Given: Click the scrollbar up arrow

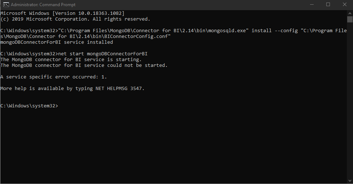Looking at the screenshot, I should [350, 13].
